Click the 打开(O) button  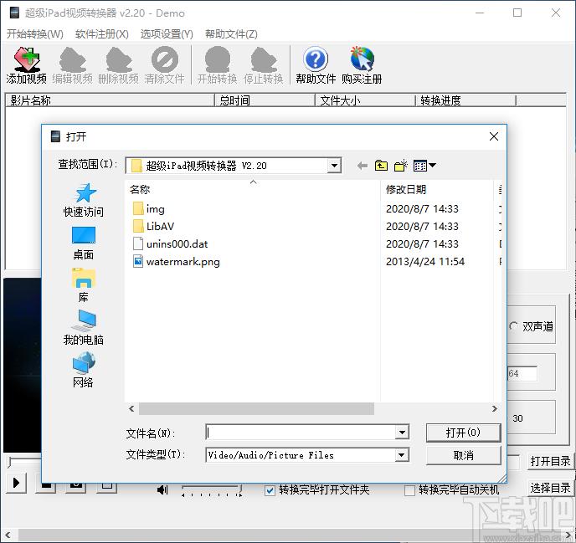463,433
